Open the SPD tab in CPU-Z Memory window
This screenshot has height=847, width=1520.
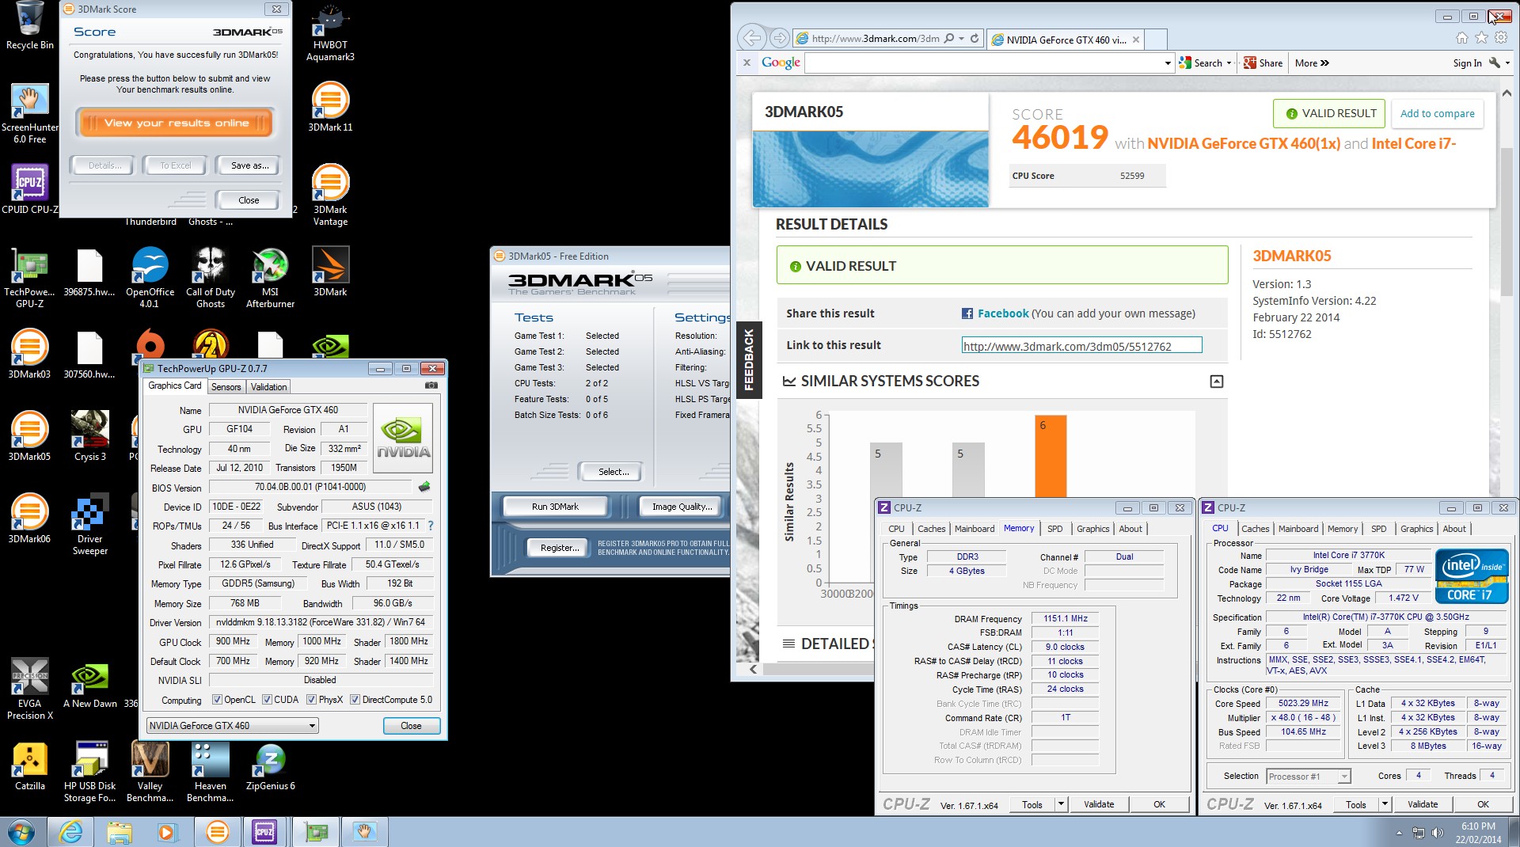click(x=1055, y=529)
